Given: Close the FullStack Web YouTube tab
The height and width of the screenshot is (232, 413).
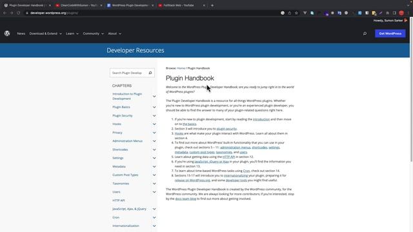Looking at the screenshot, I should (x=204, y=5).
